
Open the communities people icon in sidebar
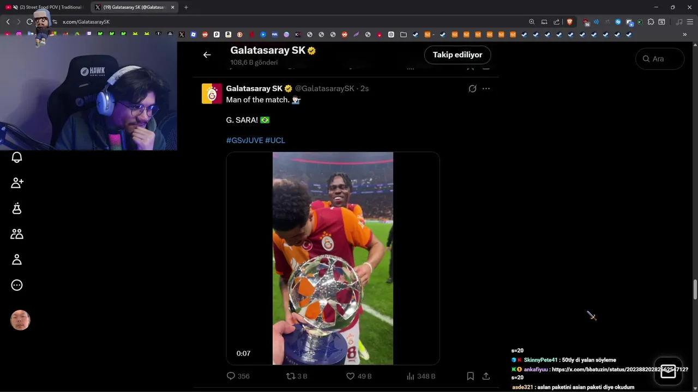(17, 234)
